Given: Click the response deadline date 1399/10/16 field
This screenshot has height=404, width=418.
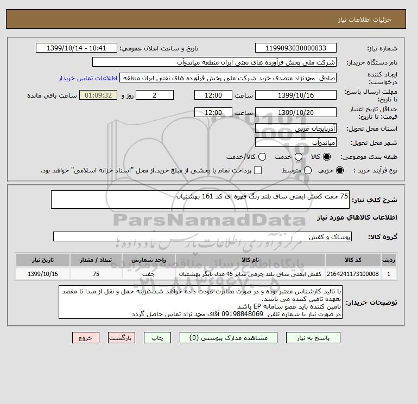Looking at the screenshot, I should point(296,95).
